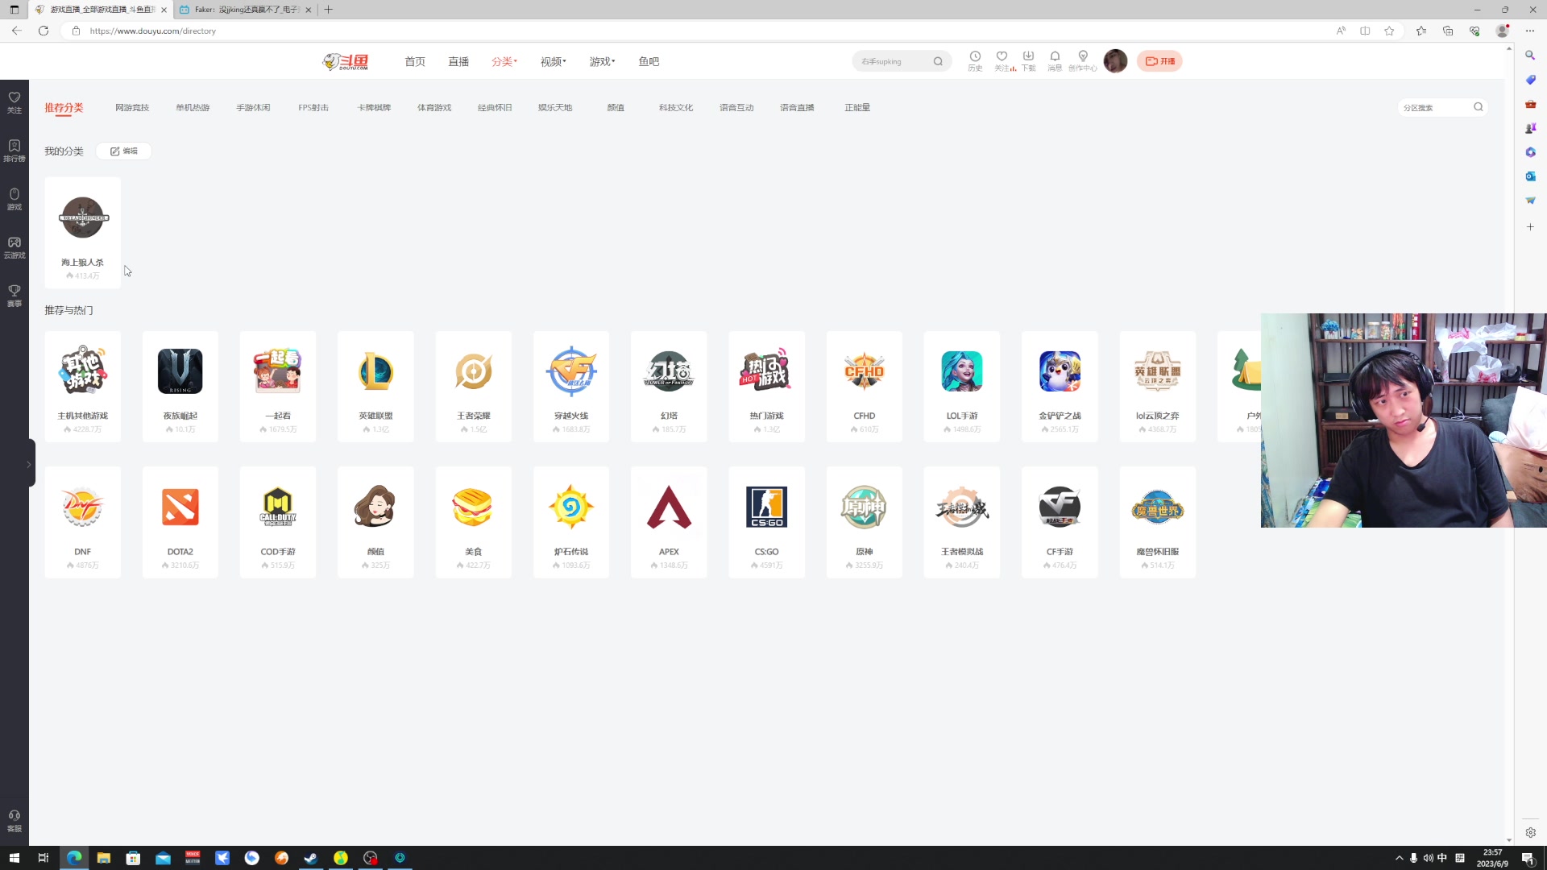The height and width of the screenshot is (870, 1547).
Task: Select the 科技文化 tab
Action: (x=676, y=107)
